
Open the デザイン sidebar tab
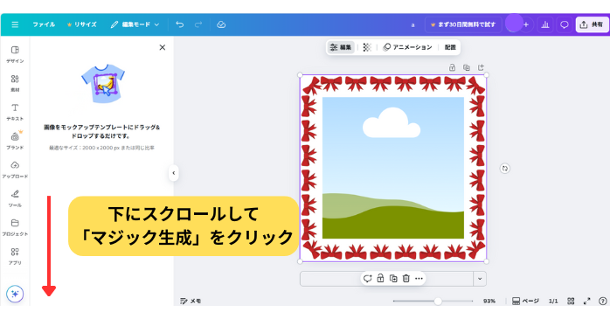(15, 54)
